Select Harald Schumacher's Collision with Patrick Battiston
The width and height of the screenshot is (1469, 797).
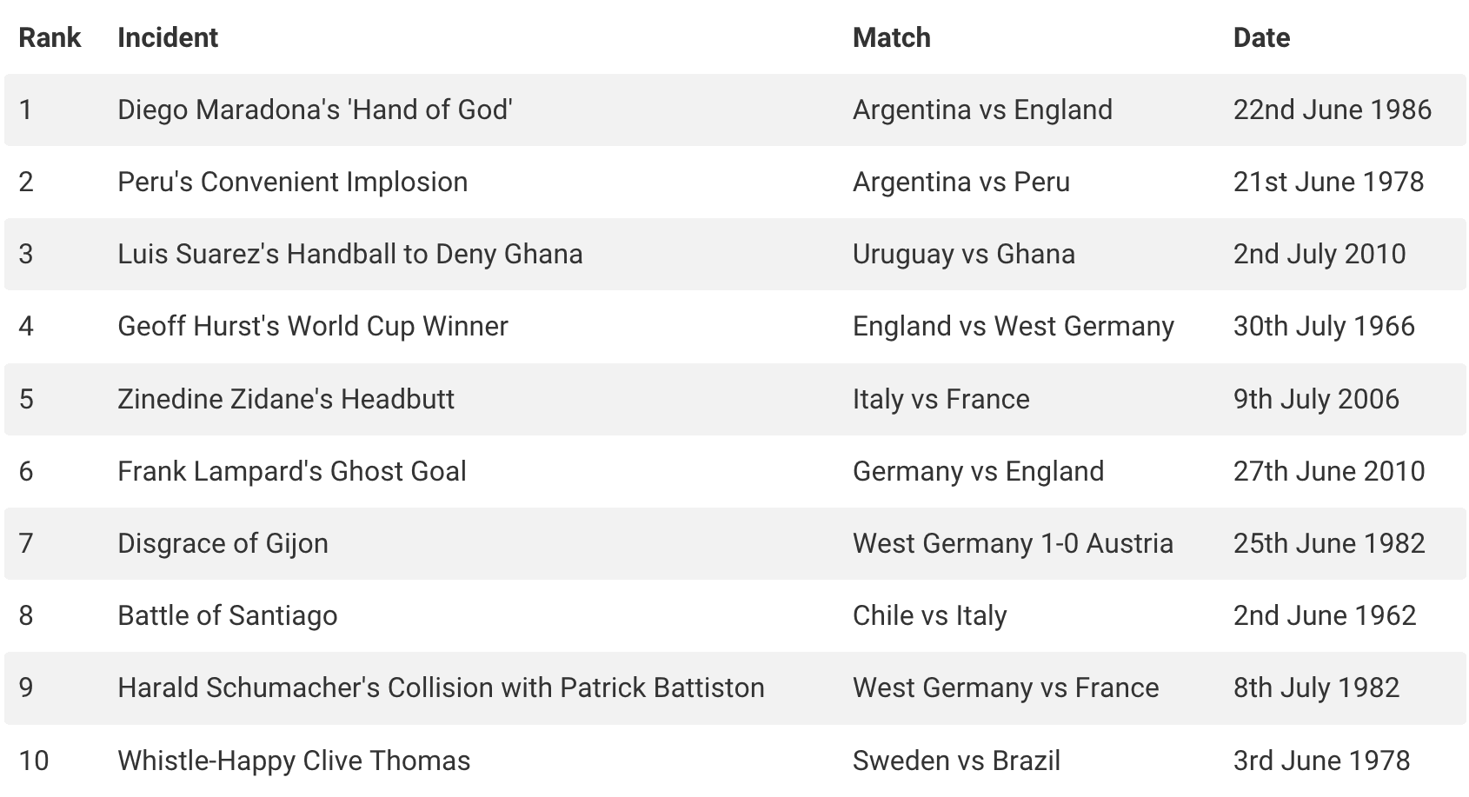[441, 687]
